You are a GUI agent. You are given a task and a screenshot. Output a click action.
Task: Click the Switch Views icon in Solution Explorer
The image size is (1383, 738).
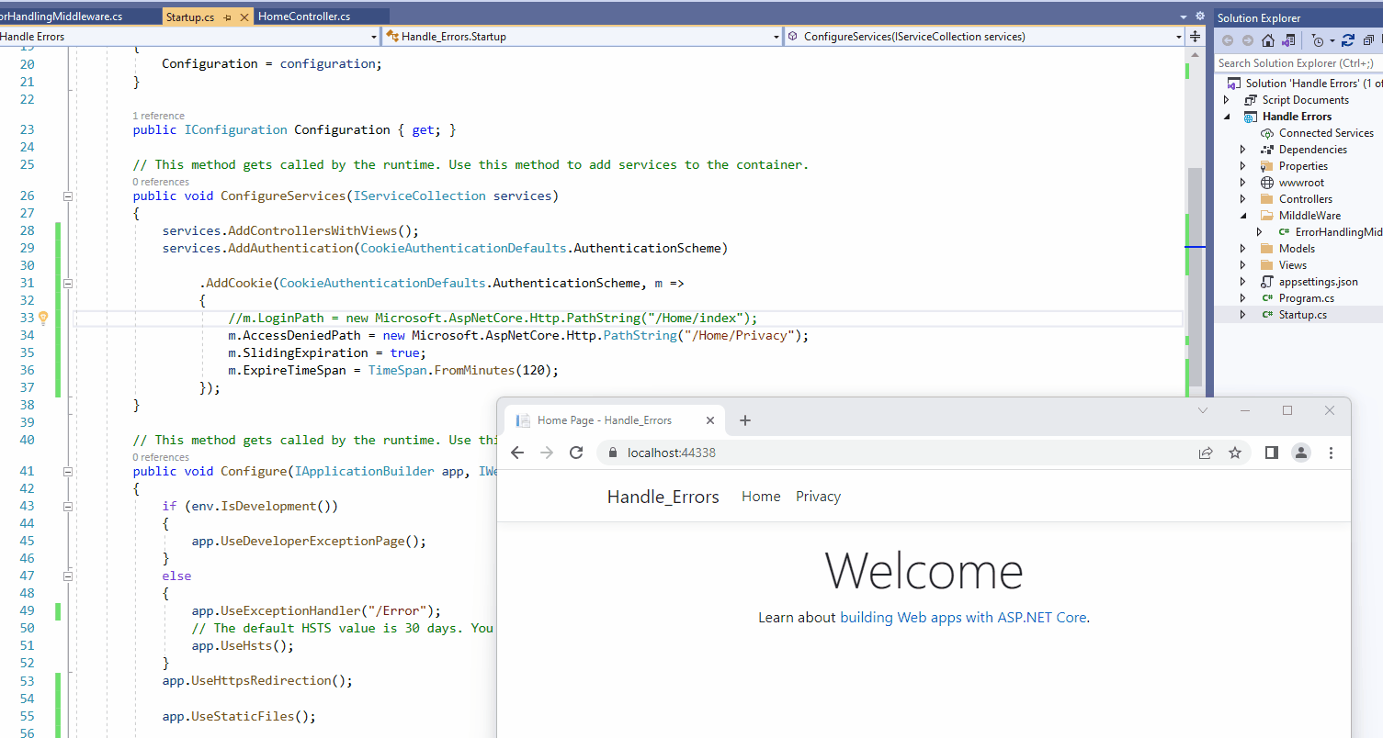[1289, 40]
